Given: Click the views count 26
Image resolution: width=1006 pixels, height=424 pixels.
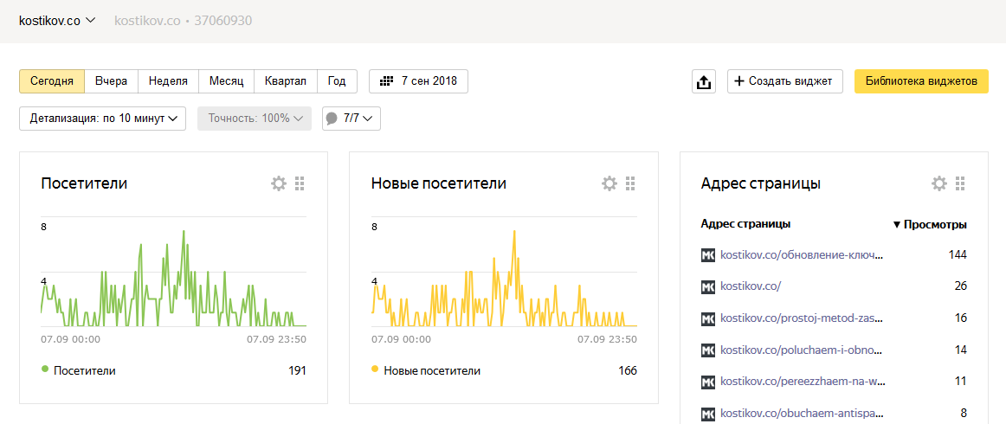Looking at the screenshot, I should [x=960, y=286].
